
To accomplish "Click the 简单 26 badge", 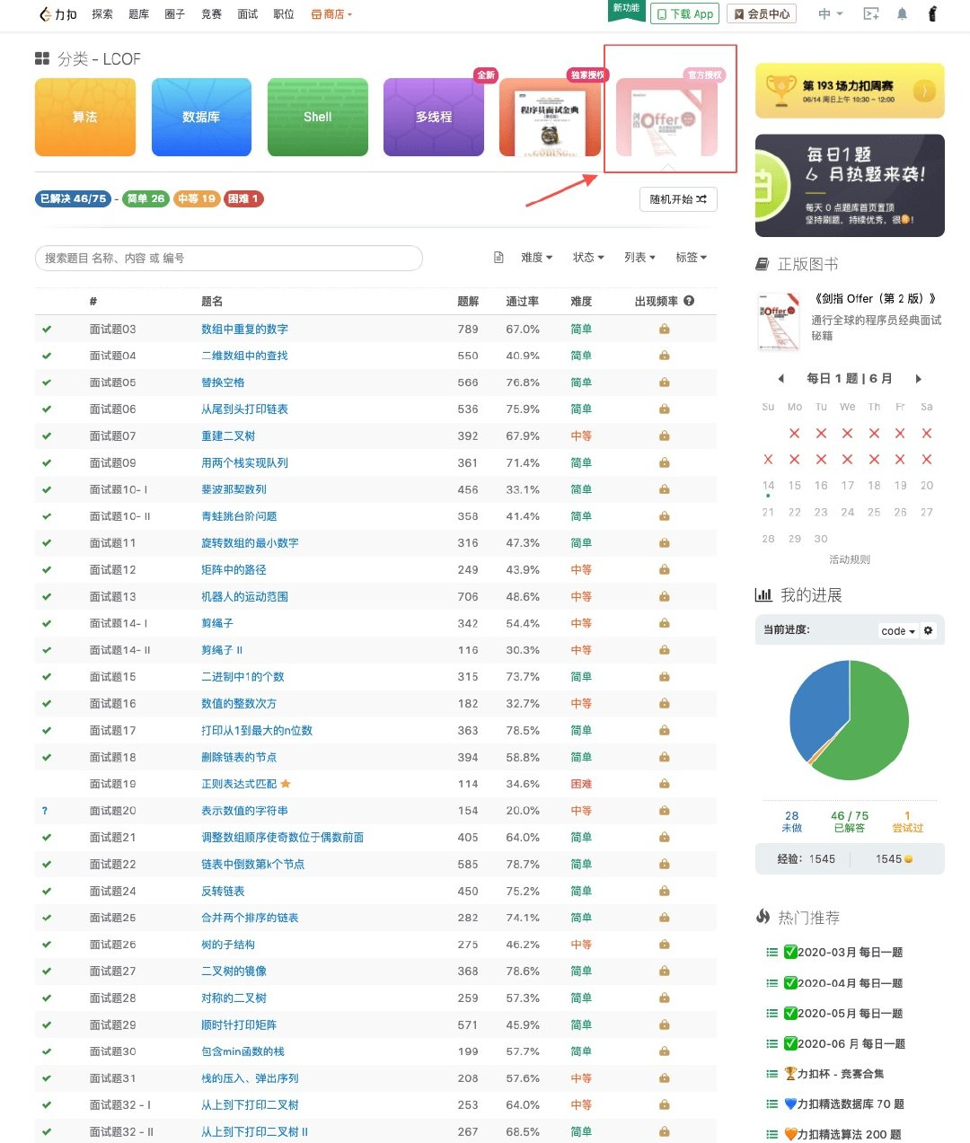I will pos(145,198).
